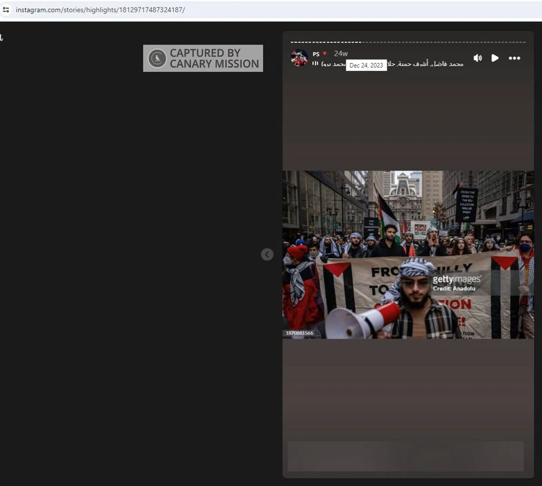This screenshot has width=542, height=486.
Task: Click the image ID 1870881566 label
Action: click(299, 333)
